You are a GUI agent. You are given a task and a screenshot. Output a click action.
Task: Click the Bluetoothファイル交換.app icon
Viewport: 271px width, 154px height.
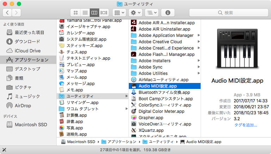[x=134, y=92]
